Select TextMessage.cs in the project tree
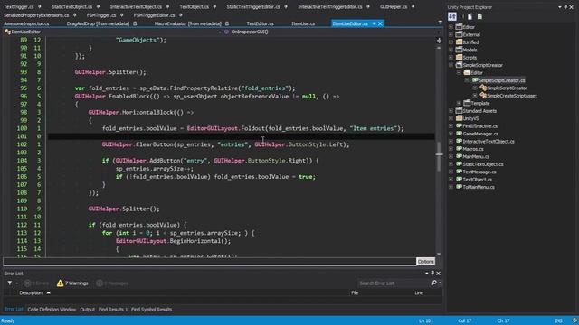Viewport: 579px width, 325px height. click(479, 172)
